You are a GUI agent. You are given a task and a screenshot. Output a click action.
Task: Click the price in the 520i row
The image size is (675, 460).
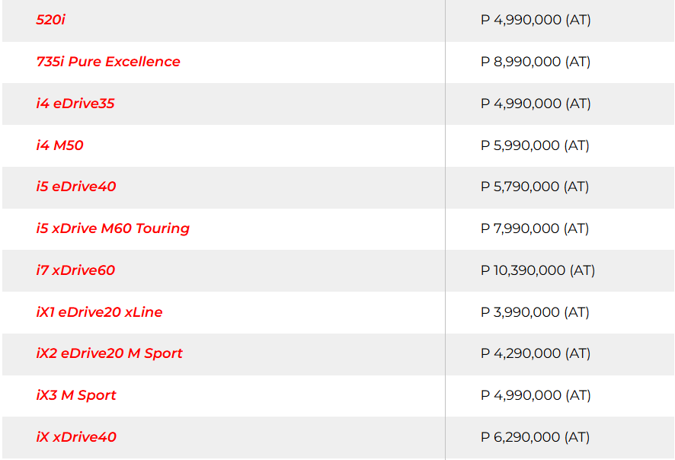point(536,20)
